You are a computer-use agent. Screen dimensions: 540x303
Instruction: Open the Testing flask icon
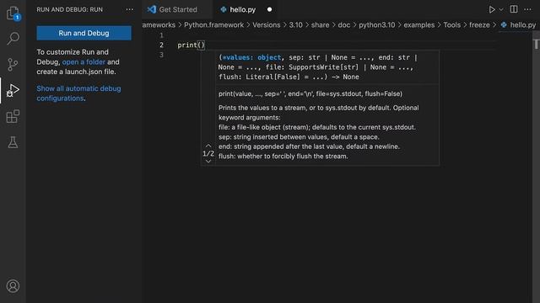(x=13, y=142)
